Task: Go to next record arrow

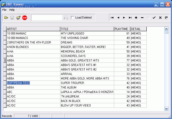Action: pyautogui.click(x=124, y=17)
